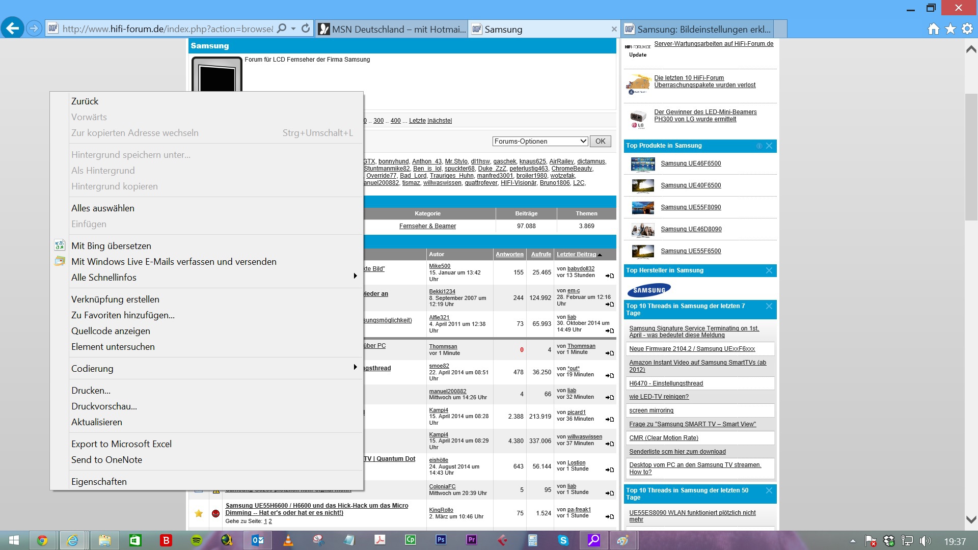This screenshot has width=978, height=550.
Task: Click the Samsung manufacturer logo
Action: tap(649, 290)
